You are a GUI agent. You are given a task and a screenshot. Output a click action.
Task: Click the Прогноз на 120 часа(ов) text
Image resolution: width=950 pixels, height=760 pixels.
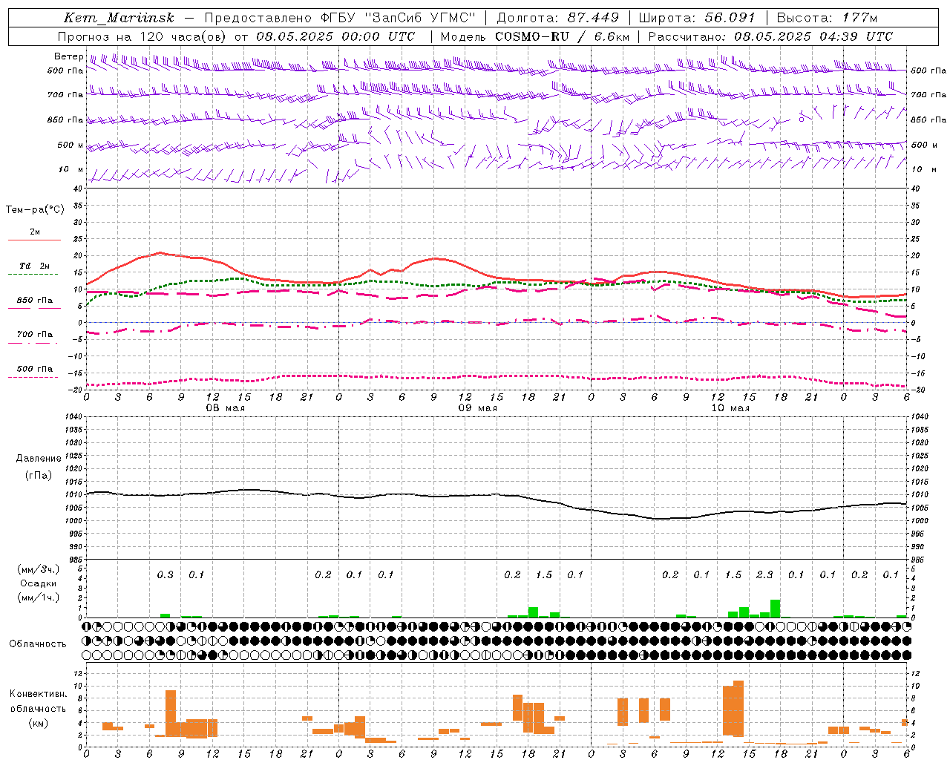coord(142,36)
